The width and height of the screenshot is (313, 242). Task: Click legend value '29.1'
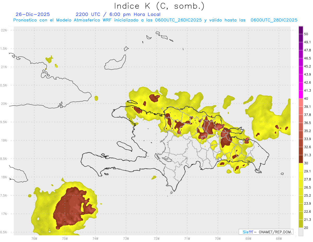click(308, 171)
